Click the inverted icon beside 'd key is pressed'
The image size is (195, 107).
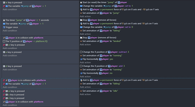click(4, 98)
